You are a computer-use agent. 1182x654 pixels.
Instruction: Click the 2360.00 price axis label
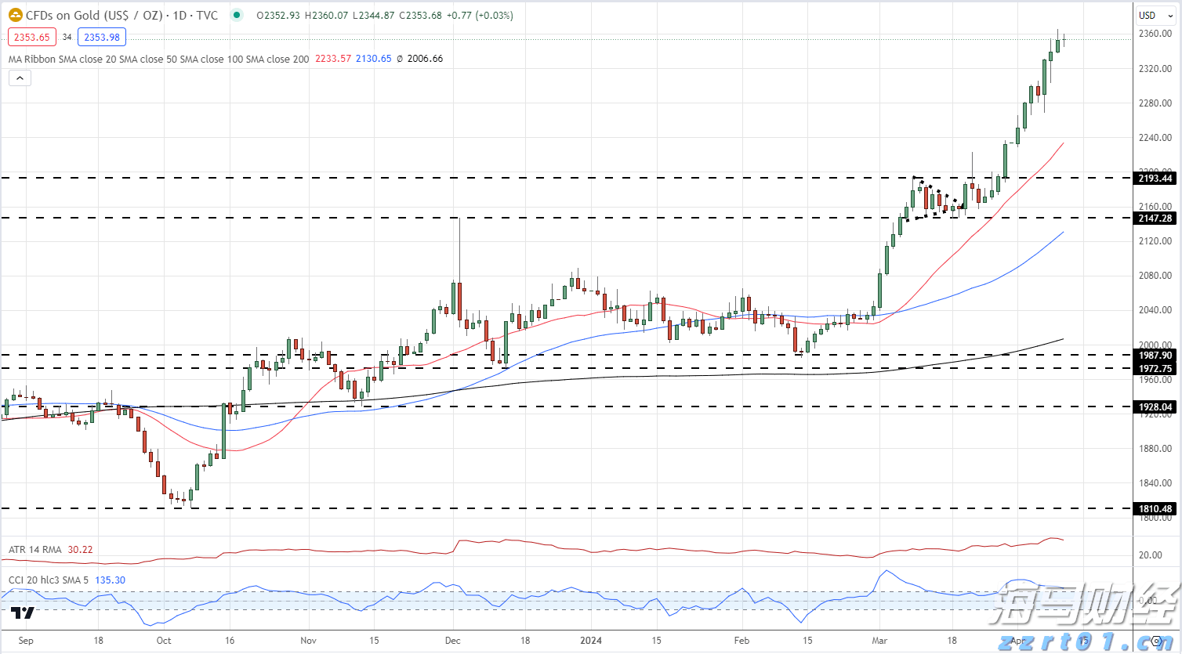1155,34
